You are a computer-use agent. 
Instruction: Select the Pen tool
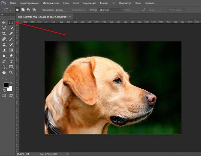pyautogui.click(x=4, y=61)
